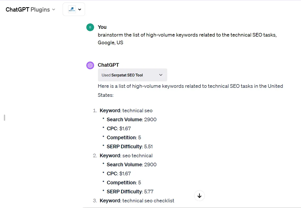This screenshot has width=301, height=208.
Task: Click 'Search Volume: 2900' under technical seo
Action: point(131,119)
